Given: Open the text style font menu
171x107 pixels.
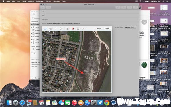Looking at the screenshot, I should pyautogui.click(x=84, y=29).
